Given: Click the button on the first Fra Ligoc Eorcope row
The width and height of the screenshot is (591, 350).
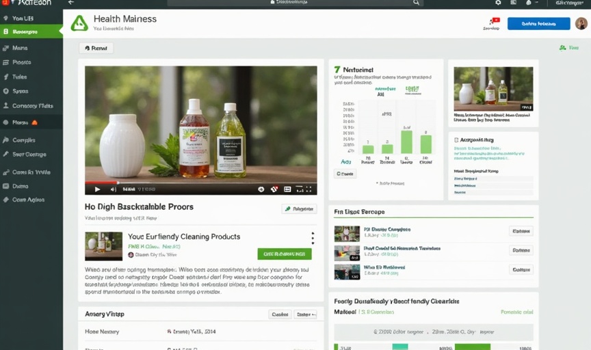Looking at the screenshot, I should point(521,231).
